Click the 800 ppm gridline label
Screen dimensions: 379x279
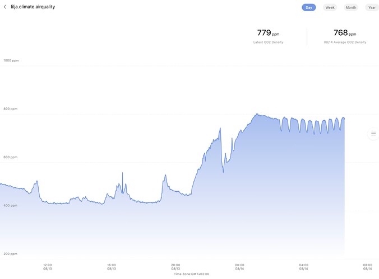[x=11, y=108]
